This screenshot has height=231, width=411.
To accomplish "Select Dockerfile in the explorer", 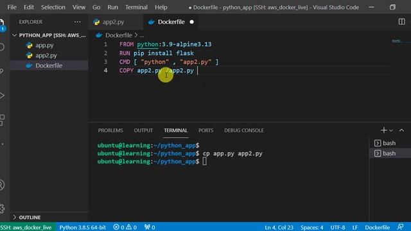I will tap(49, 65).
